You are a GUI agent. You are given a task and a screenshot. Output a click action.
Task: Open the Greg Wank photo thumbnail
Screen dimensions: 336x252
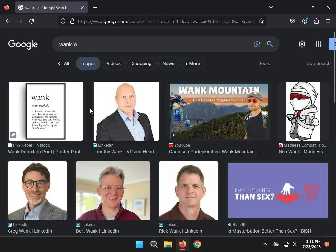(x=37, y=191)
